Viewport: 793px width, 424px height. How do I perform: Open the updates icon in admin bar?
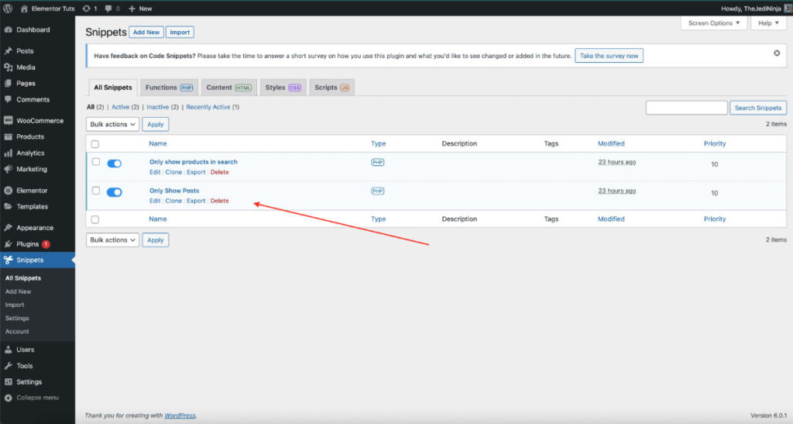(87, 9)
